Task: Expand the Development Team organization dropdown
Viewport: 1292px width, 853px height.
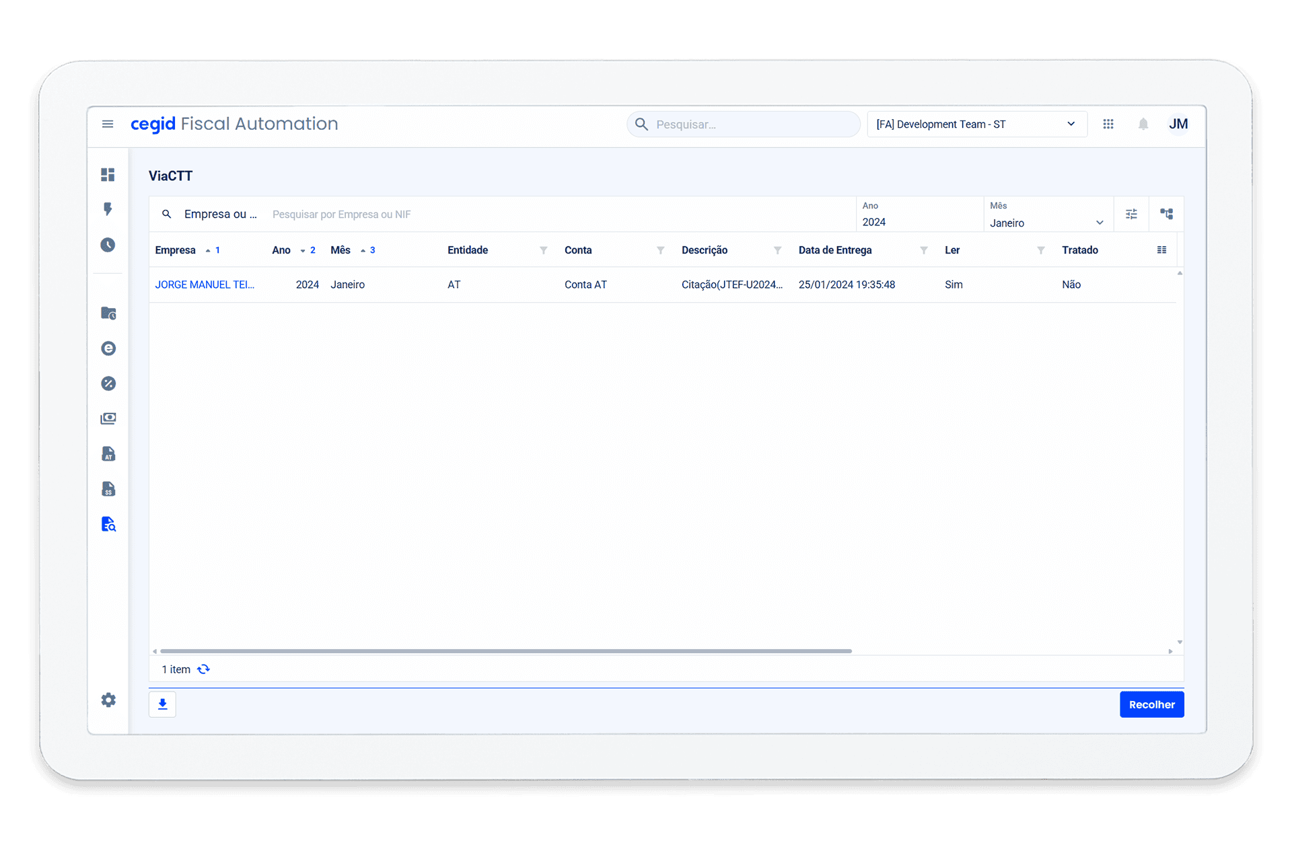Action: 976,124
